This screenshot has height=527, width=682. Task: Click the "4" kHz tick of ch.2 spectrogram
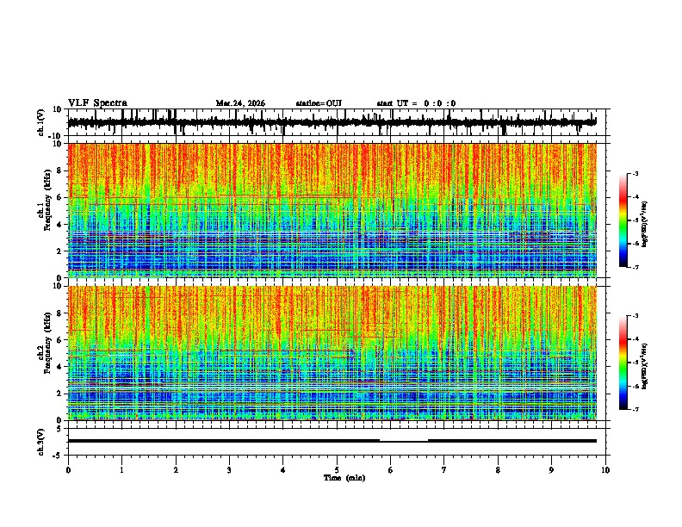click(x=59, y=367)
